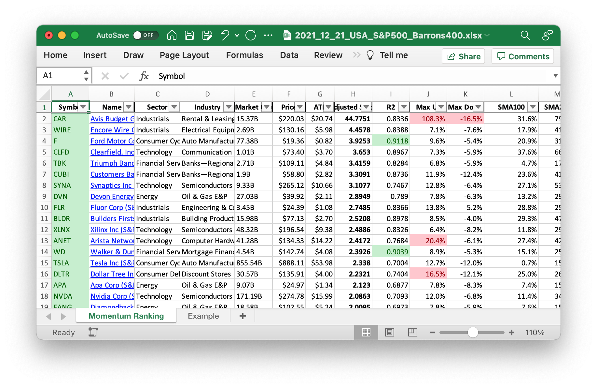Select row 13 header
The image size is (597, 388).
(44, 241)
